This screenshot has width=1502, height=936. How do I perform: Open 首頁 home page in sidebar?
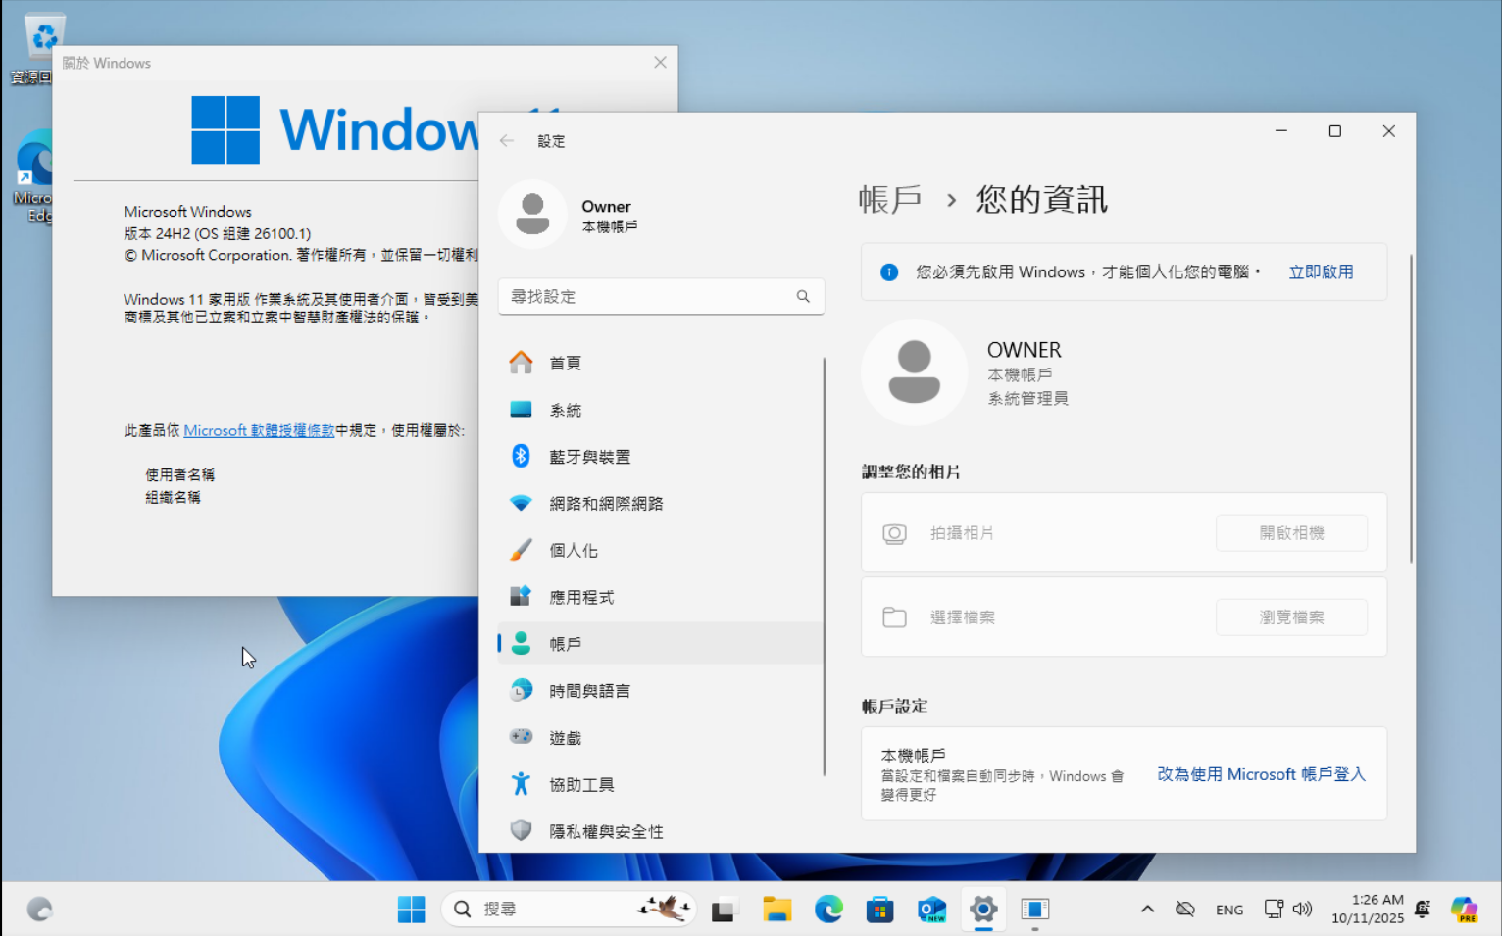tap(565, 363)
